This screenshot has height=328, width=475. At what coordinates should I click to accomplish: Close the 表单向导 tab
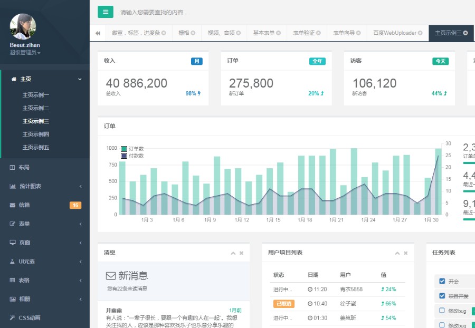(x=358, y=33)
